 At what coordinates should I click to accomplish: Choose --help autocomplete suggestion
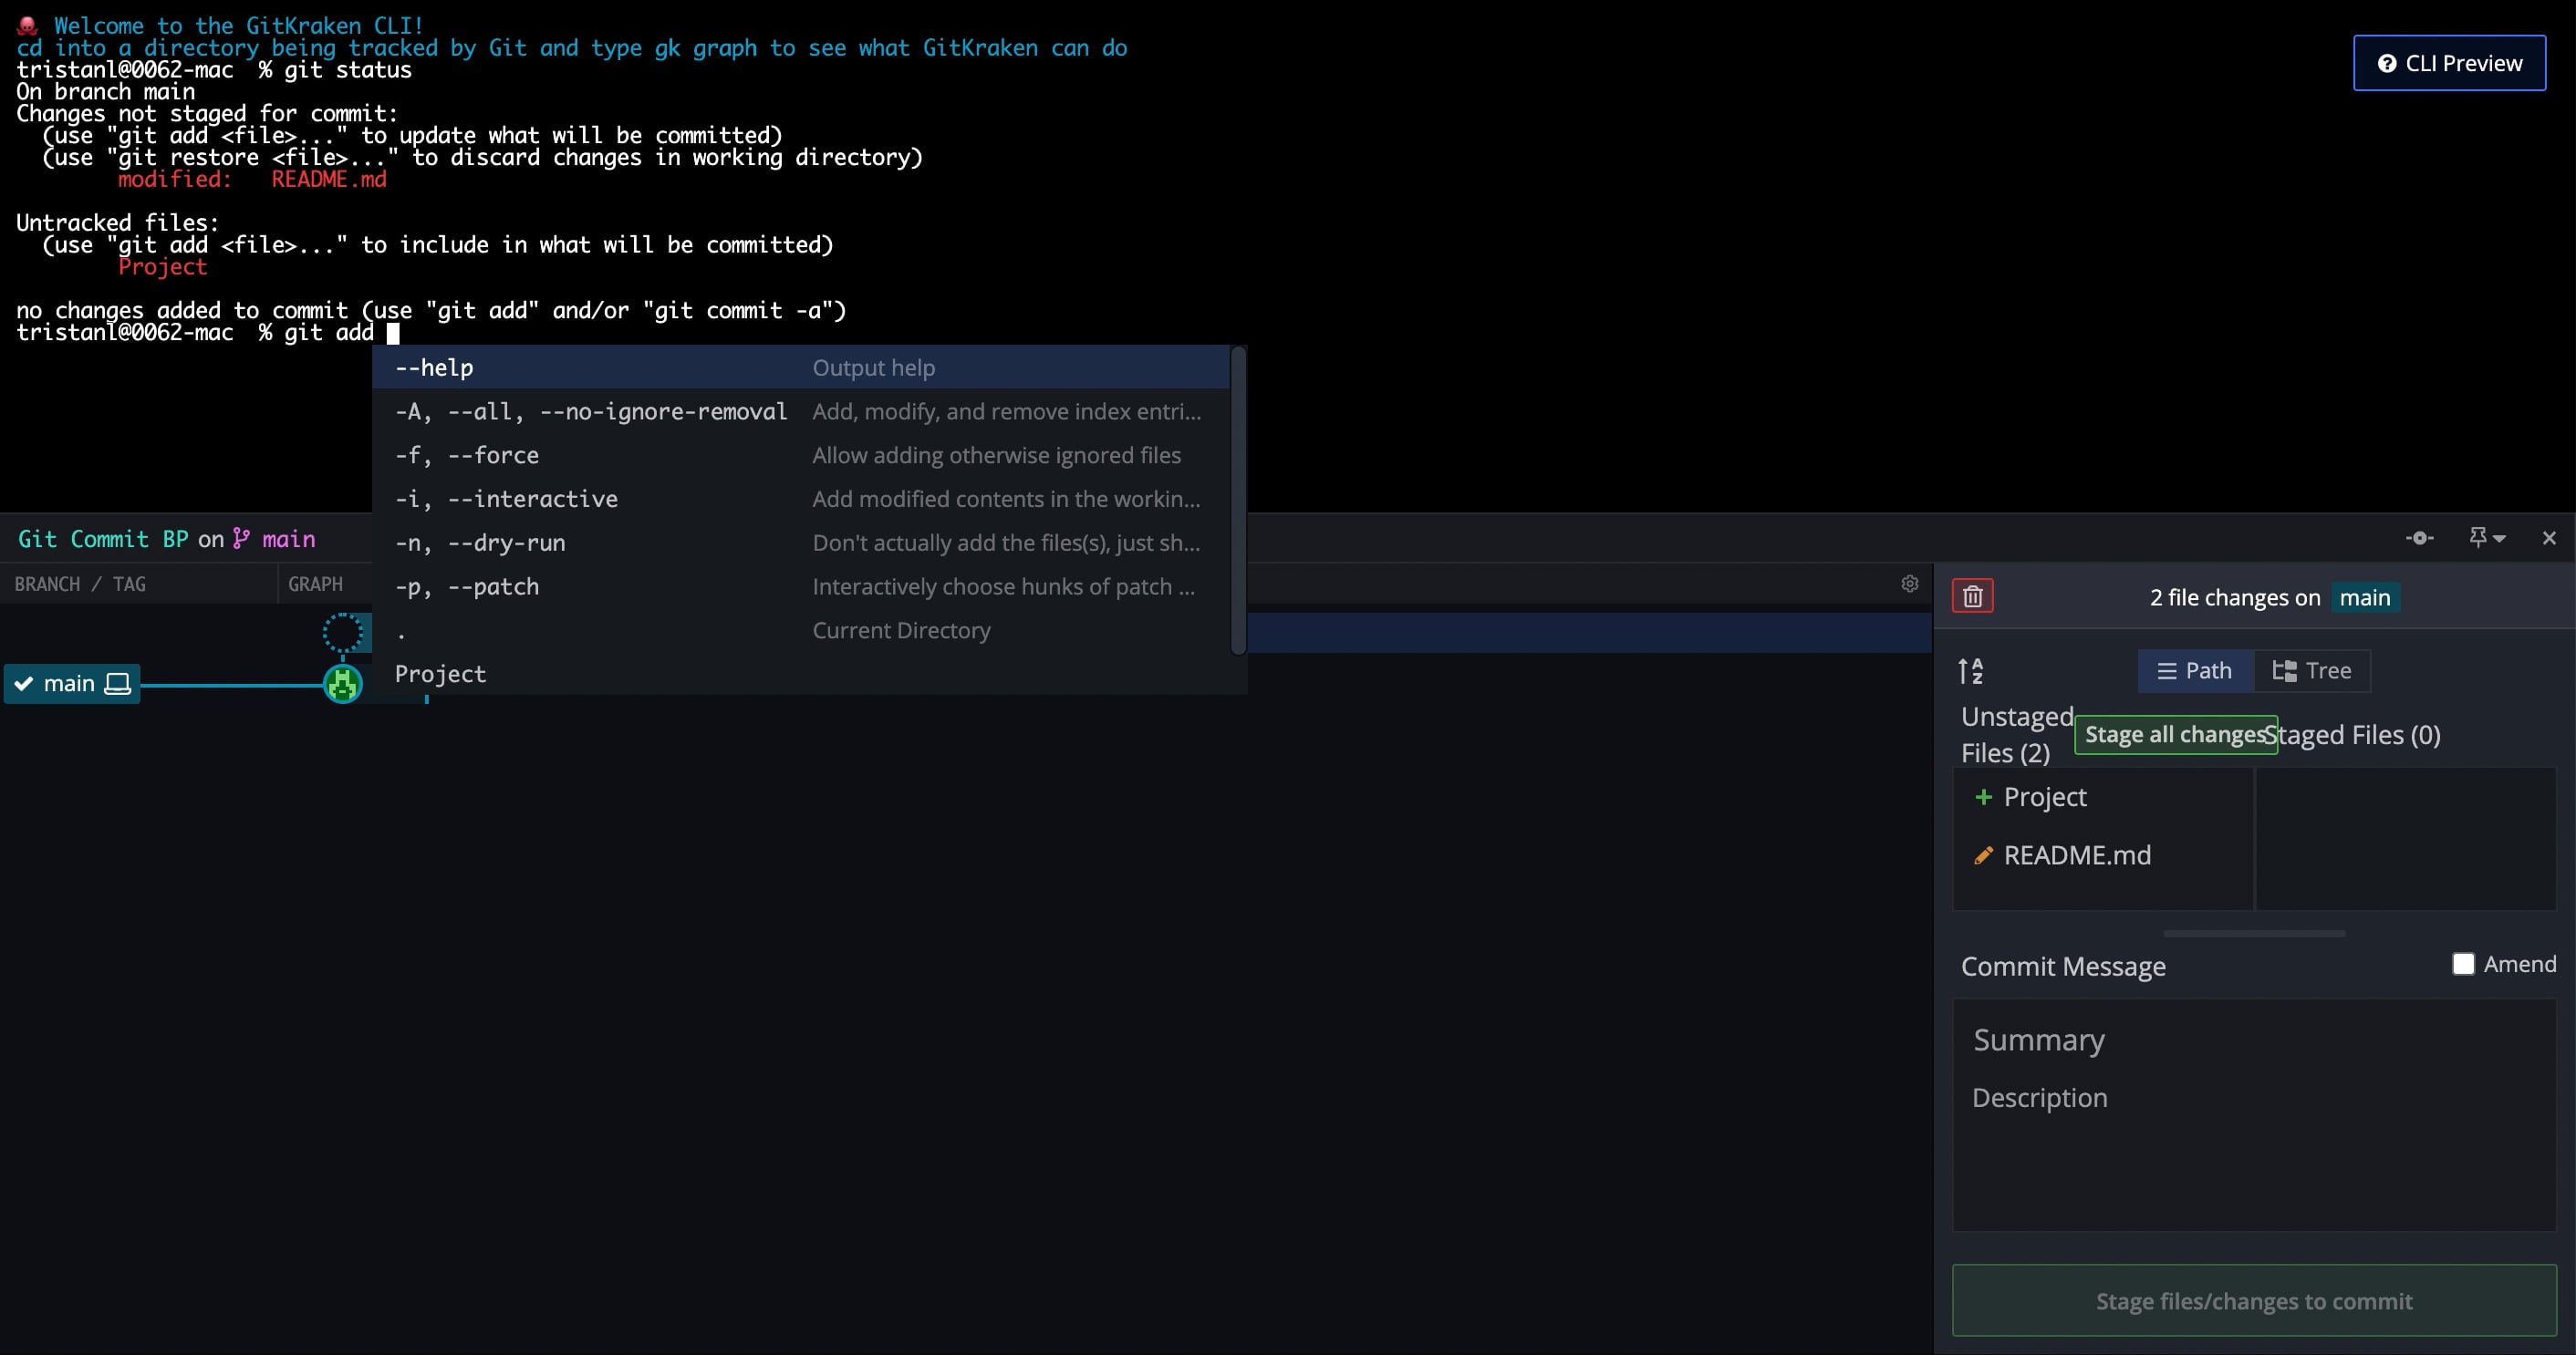tap(801, 367)
